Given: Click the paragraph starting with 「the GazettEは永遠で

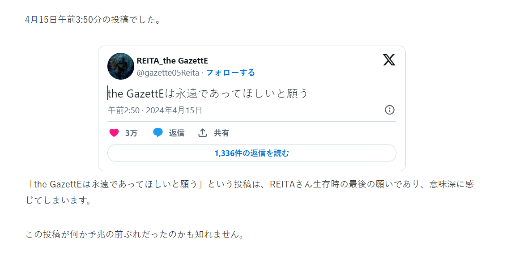Looking at the screenshot, I should [x=249, y=185].
